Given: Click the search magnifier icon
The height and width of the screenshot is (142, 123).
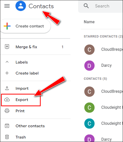Looking at the screenshot, I should coord(86,6).
